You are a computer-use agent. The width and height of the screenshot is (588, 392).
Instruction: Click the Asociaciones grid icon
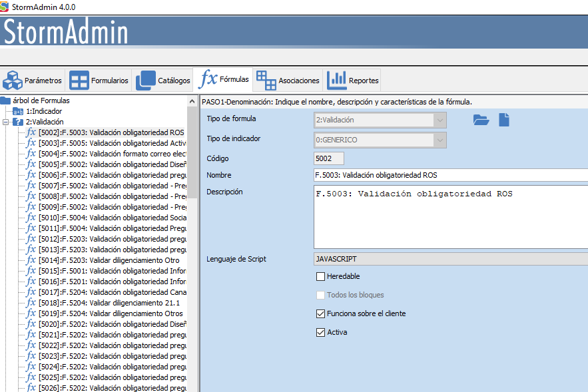point(266,80)
